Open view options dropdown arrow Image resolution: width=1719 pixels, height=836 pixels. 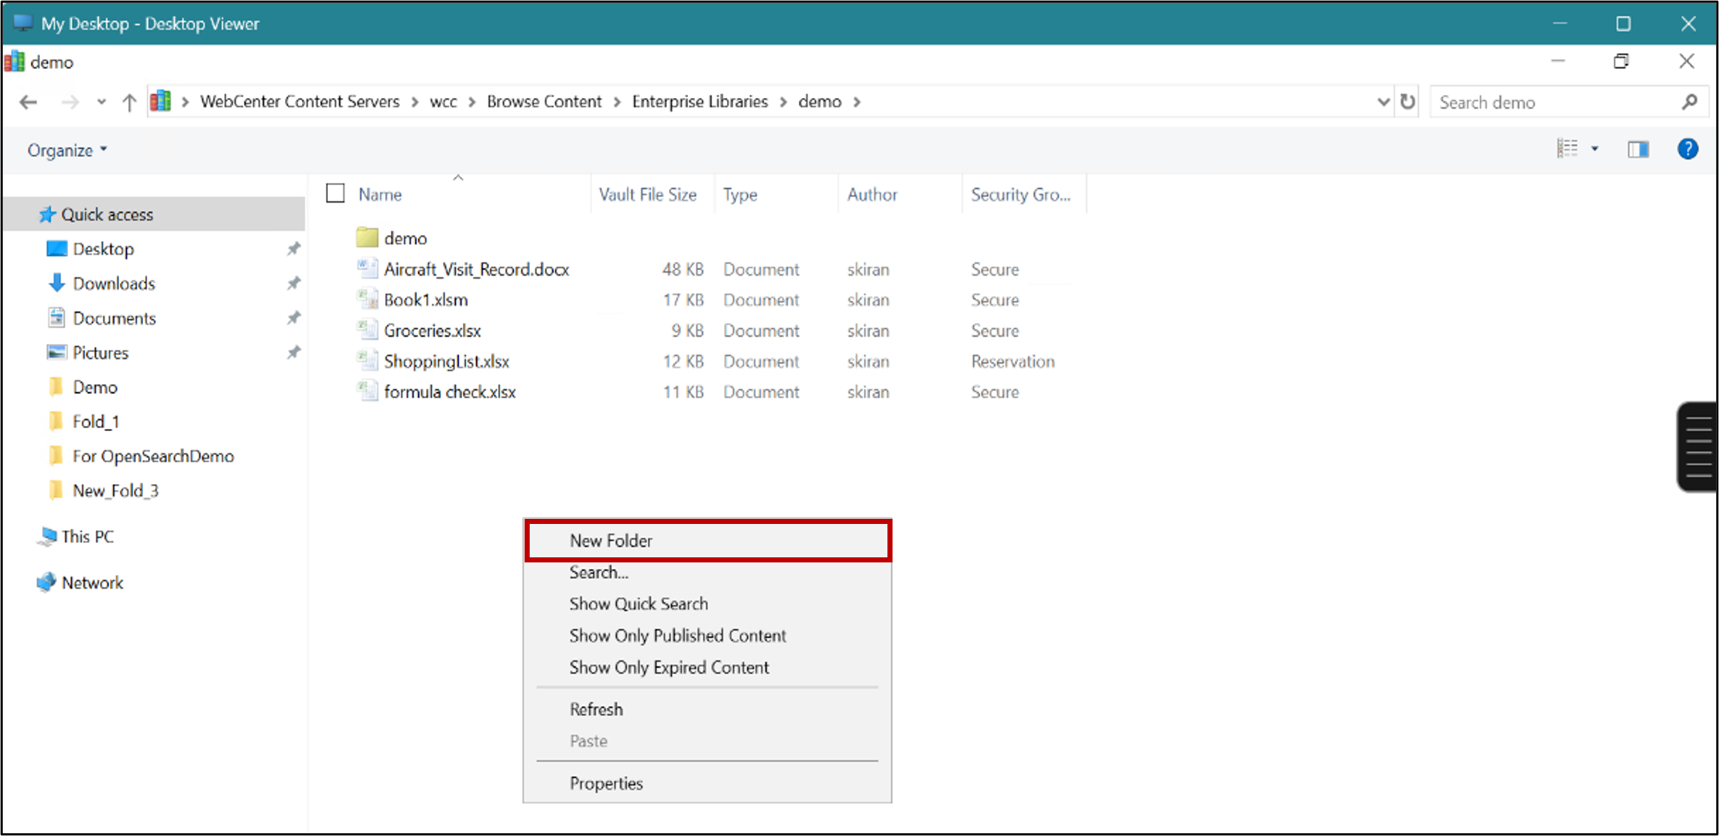1595,149
